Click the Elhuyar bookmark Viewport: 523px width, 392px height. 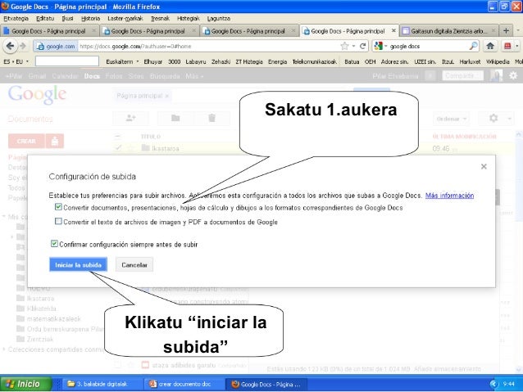point(152,61)
